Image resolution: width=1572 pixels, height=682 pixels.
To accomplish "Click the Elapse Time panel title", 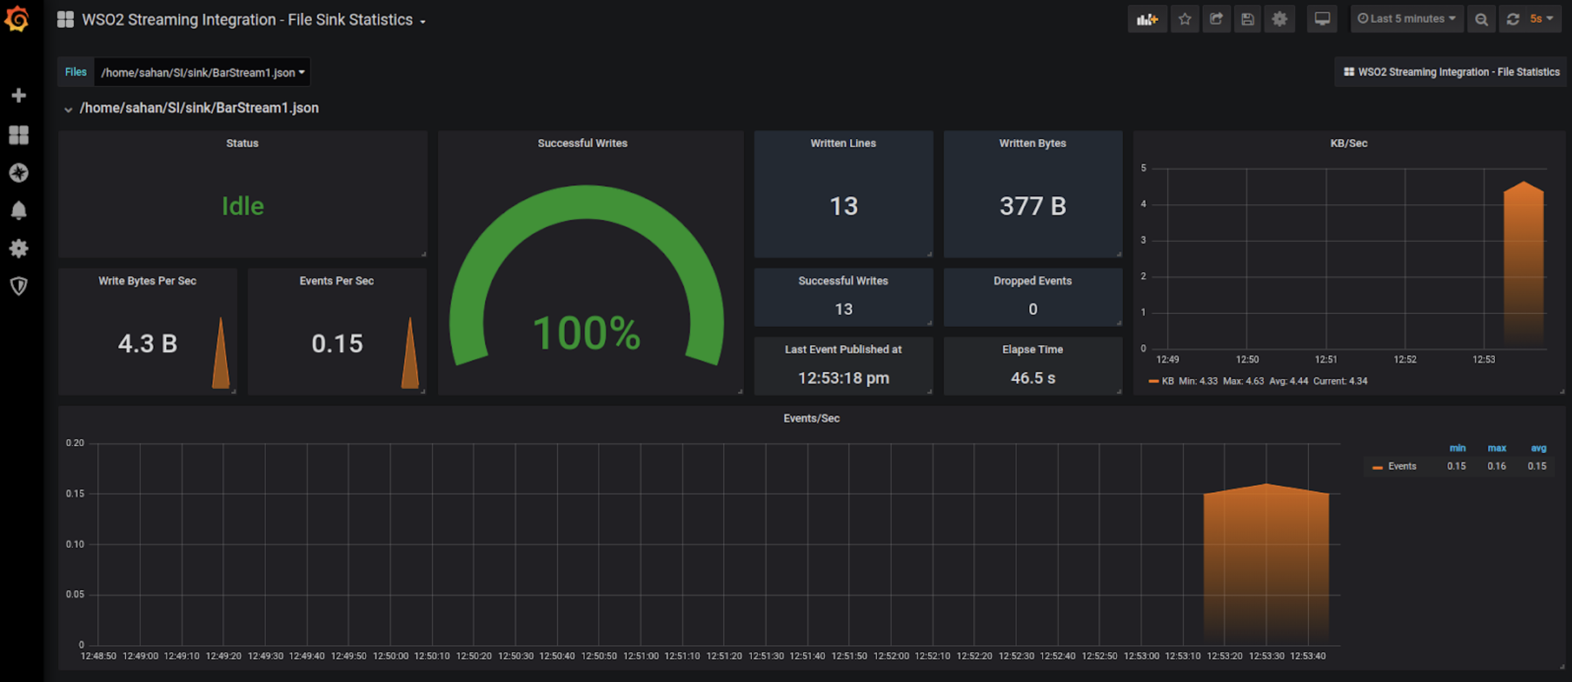I will click(1032, 349).
